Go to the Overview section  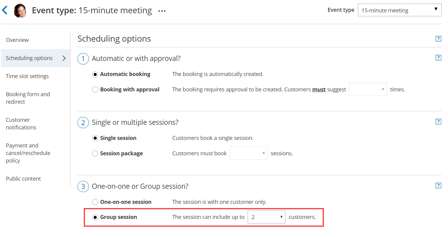[x=17, y=40]
